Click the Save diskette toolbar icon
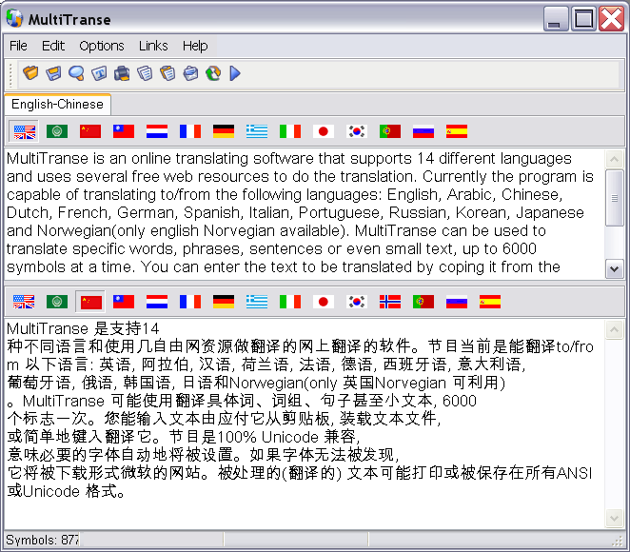The height and width of the screenshot is (552, 630). click(53, 73)
